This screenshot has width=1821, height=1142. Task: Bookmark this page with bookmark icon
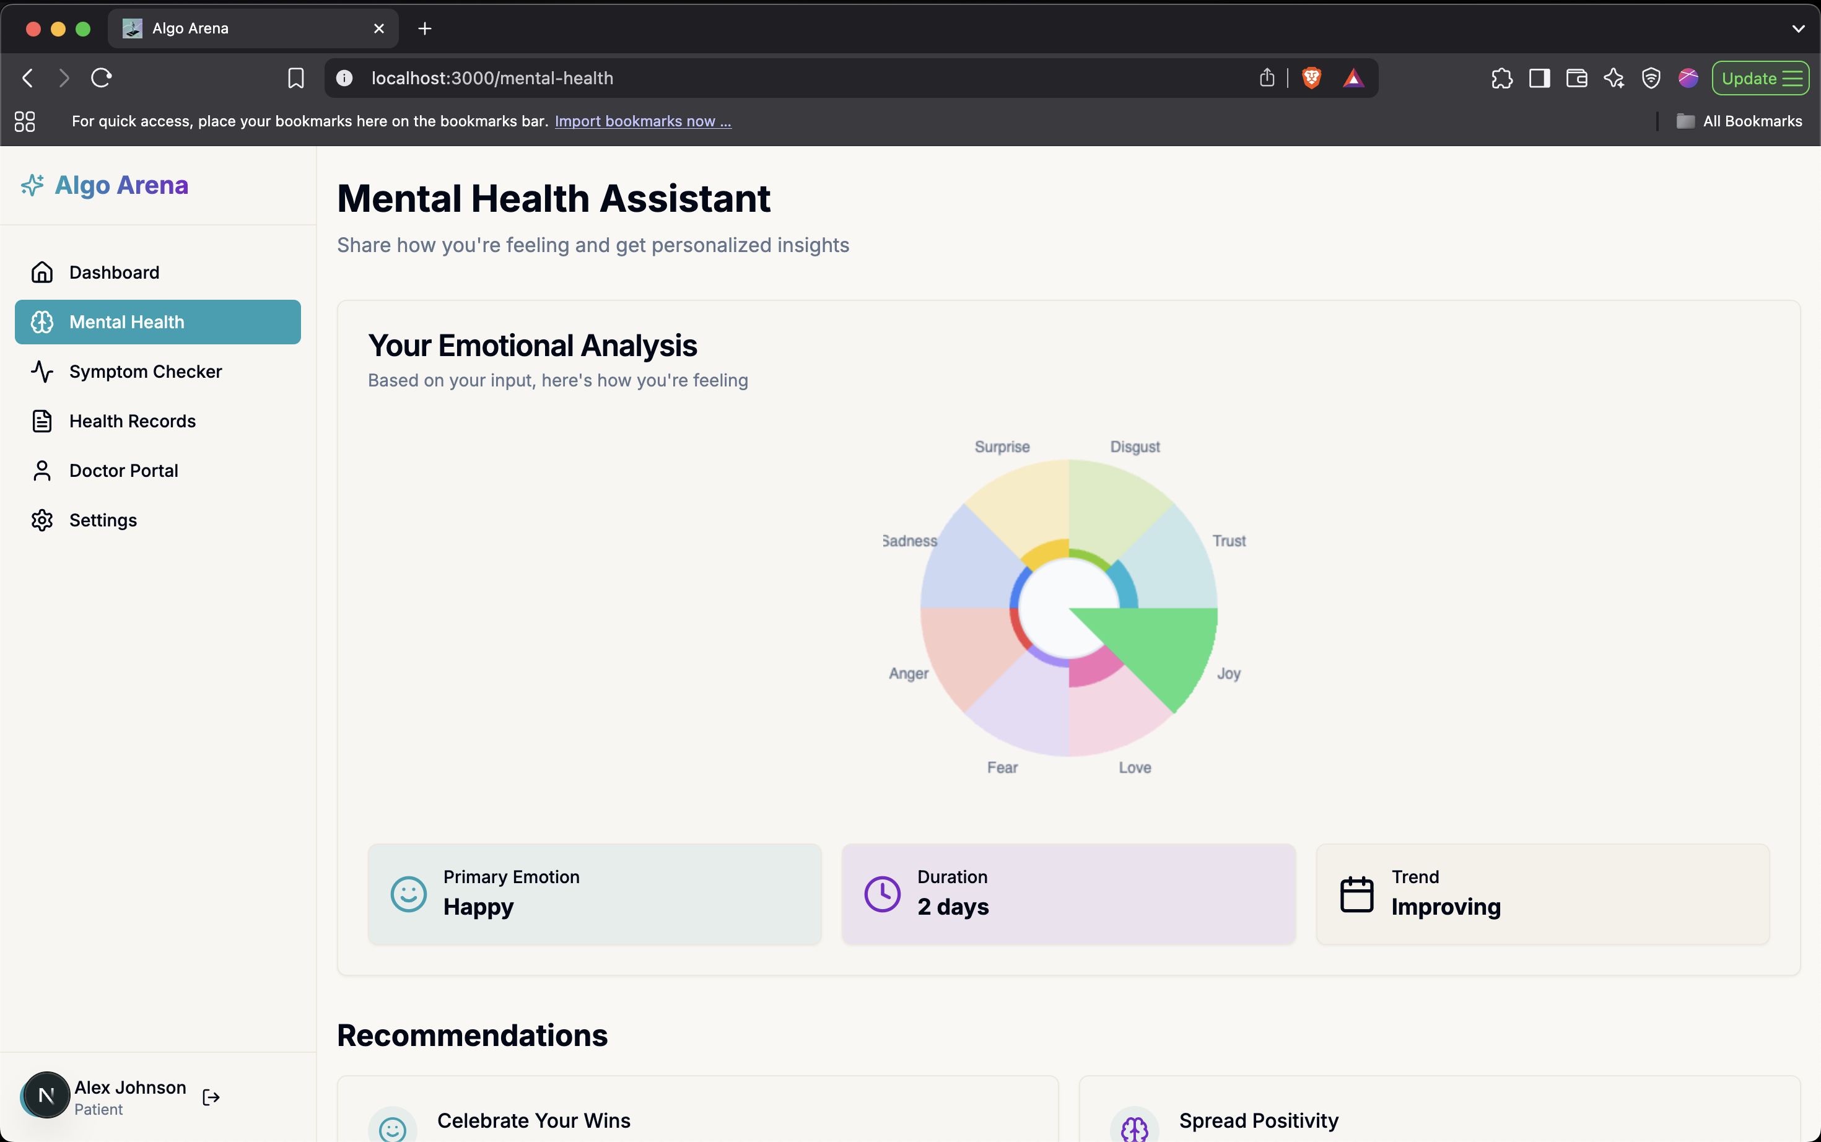point(296,78)
